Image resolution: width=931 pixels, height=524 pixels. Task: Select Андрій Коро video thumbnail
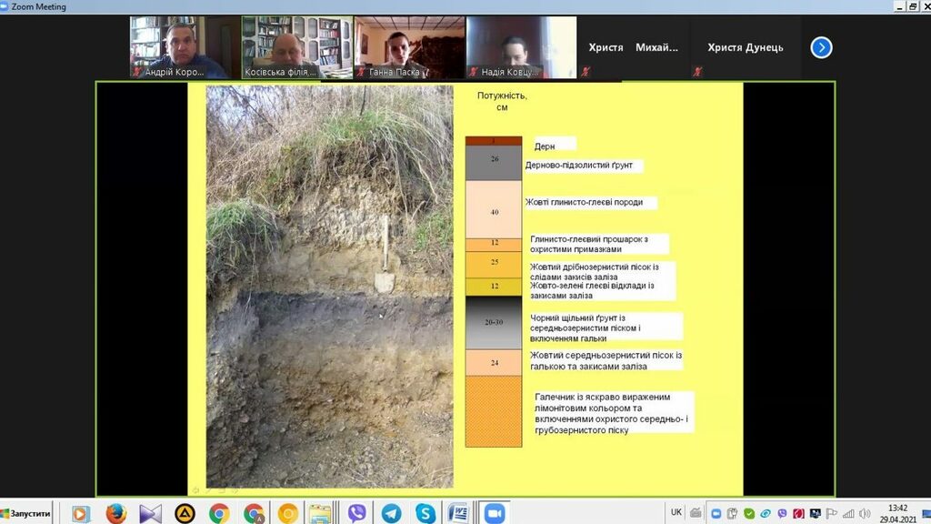tap(184, 47)
